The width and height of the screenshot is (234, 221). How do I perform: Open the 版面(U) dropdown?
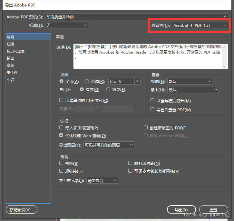point(193,90)
